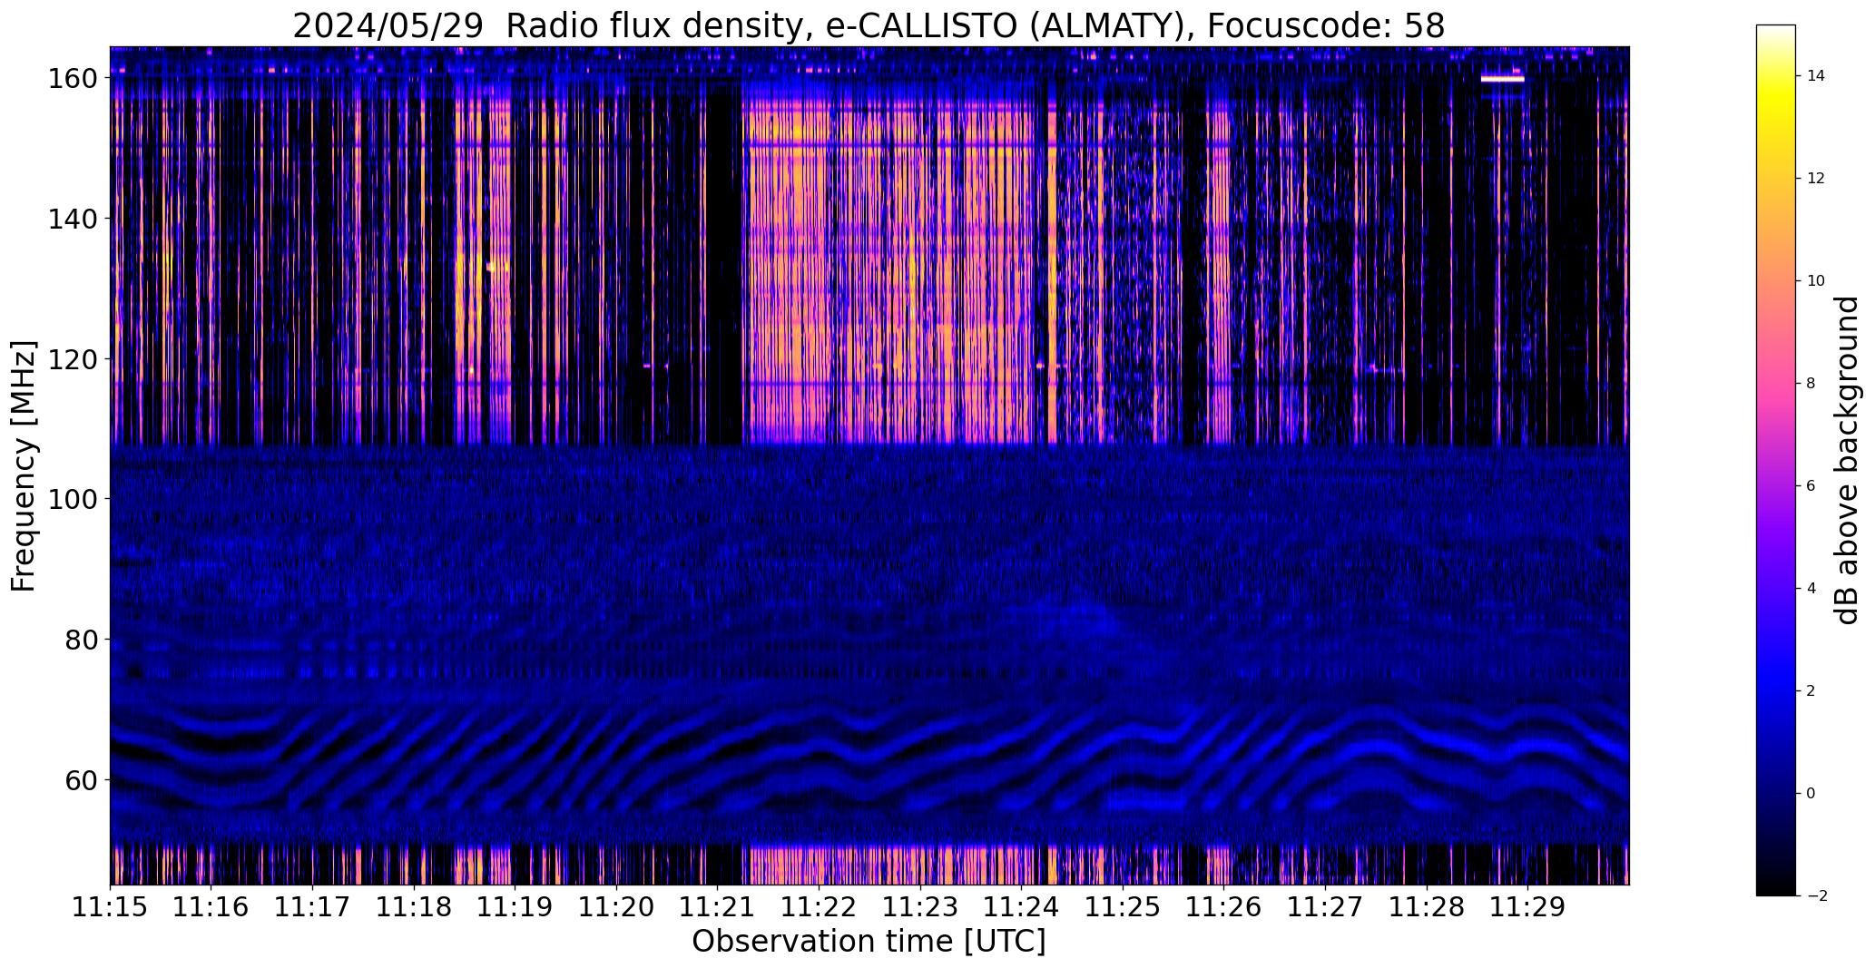
Task: Click the colorbar tick label 2
Action: tap(1811, 691)
